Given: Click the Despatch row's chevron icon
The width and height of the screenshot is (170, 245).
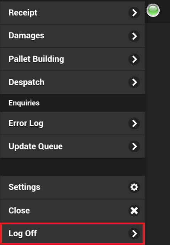Looking at the screenshot, I should [134, 82].
